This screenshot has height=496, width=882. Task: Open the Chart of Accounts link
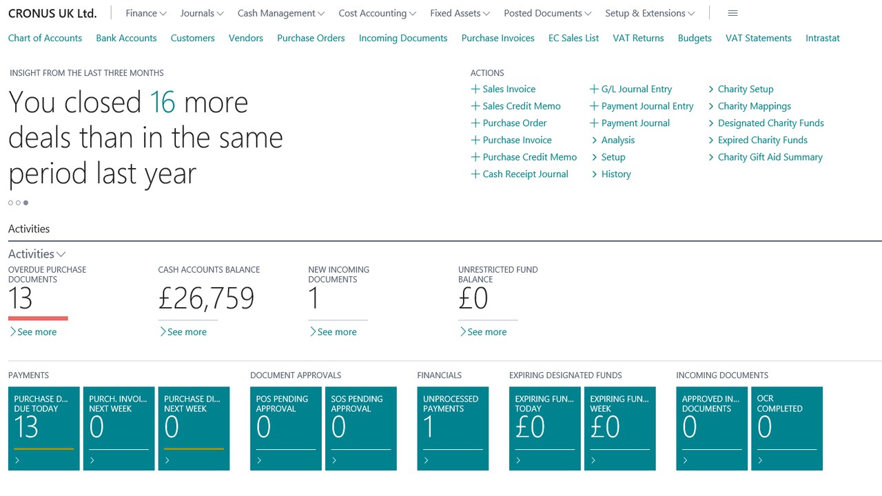tap(45, 38)
